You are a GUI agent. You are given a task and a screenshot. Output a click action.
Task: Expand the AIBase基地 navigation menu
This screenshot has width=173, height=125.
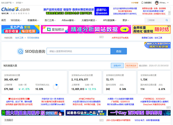(x=69, y=20)
